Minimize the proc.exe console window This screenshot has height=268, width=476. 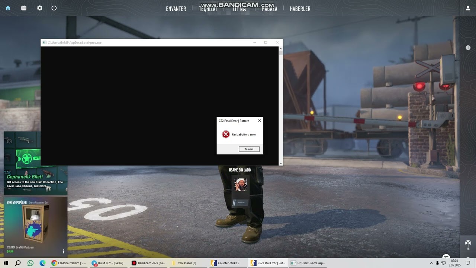click(x=254, y=42)
